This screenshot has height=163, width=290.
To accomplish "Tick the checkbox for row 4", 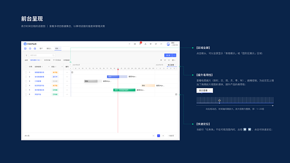I will [x=26, y=85].
